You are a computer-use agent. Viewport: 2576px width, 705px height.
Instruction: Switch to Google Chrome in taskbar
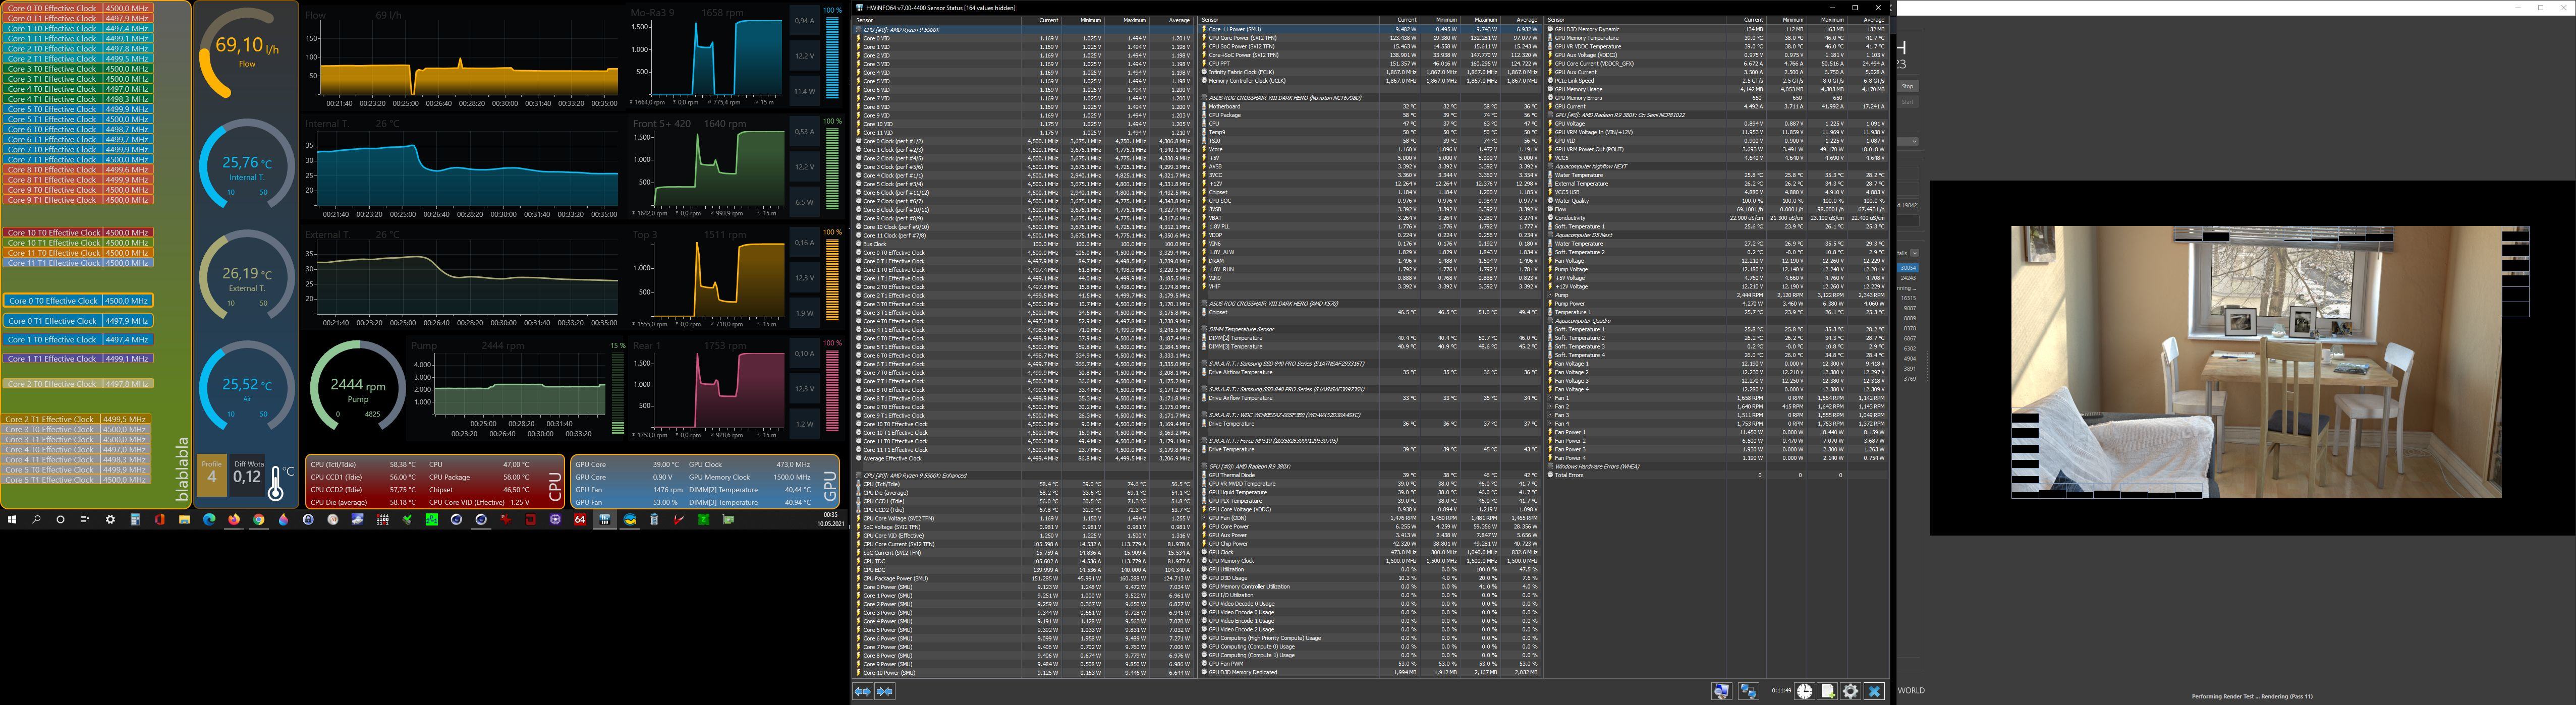click(x=259, y=520)
